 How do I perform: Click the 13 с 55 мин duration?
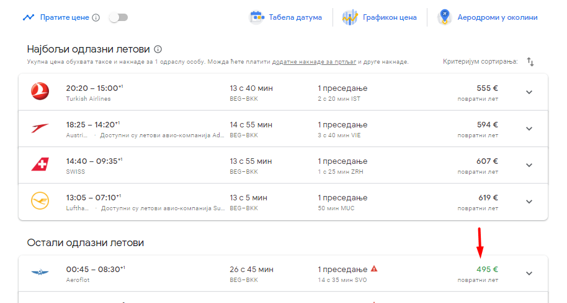pos(251,161)
